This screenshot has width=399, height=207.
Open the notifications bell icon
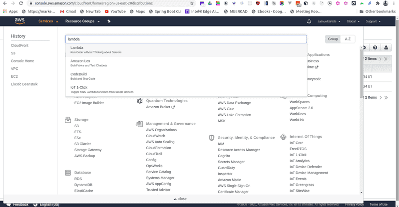[309, 21]
